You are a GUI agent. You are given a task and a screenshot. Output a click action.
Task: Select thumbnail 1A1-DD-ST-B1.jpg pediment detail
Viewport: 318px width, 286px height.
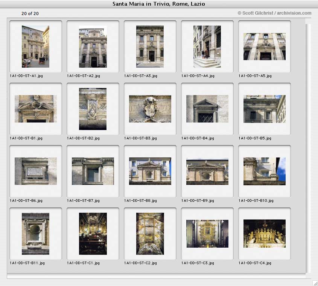[36, 109]
